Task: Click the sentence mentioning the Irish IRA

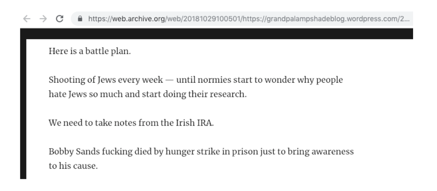Action: tap(131, 123)
